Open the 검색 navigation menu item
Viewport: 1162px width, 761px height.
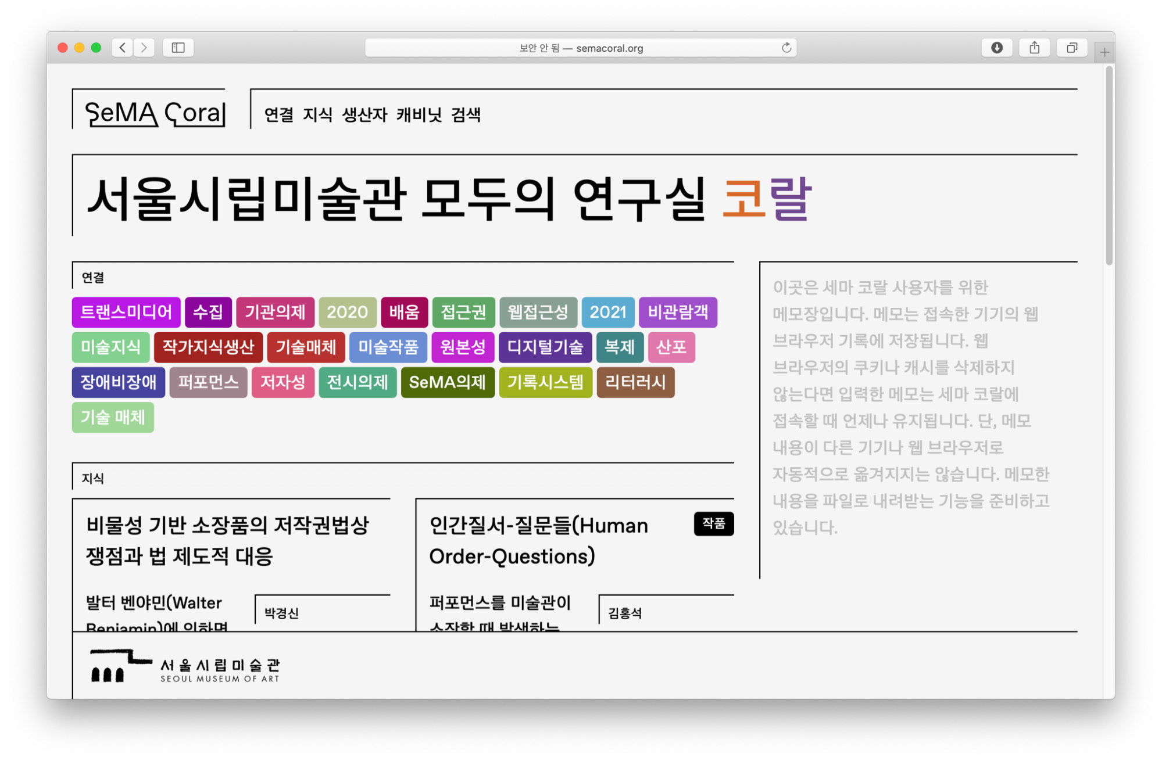click(466, 114)
